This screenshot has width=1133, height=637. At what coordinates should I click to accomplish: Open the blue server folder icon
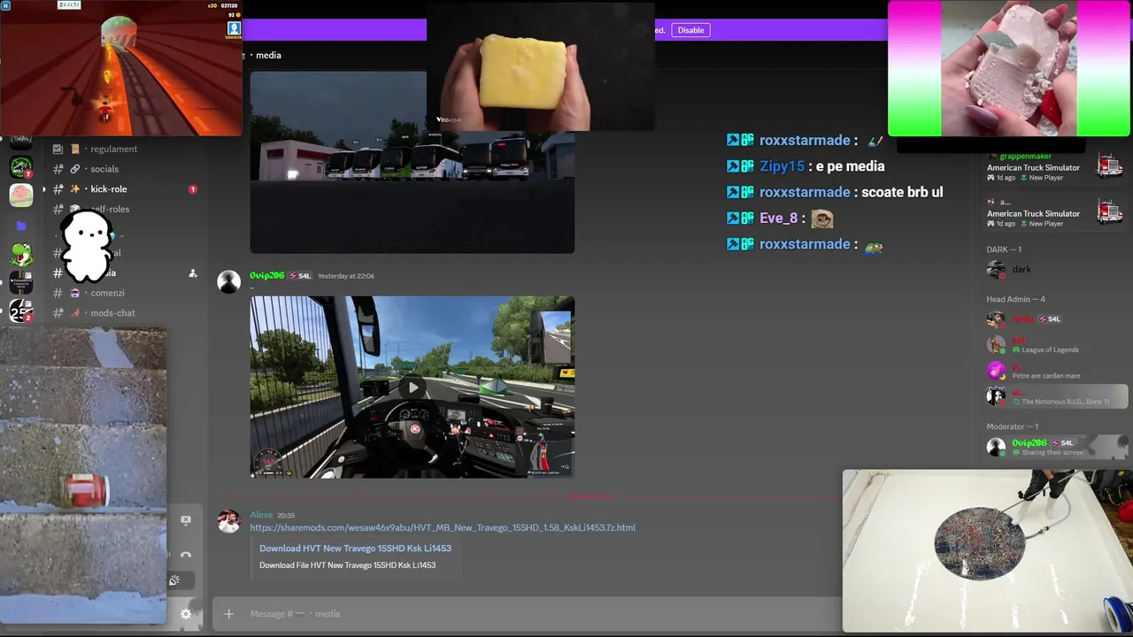[21, 226]
